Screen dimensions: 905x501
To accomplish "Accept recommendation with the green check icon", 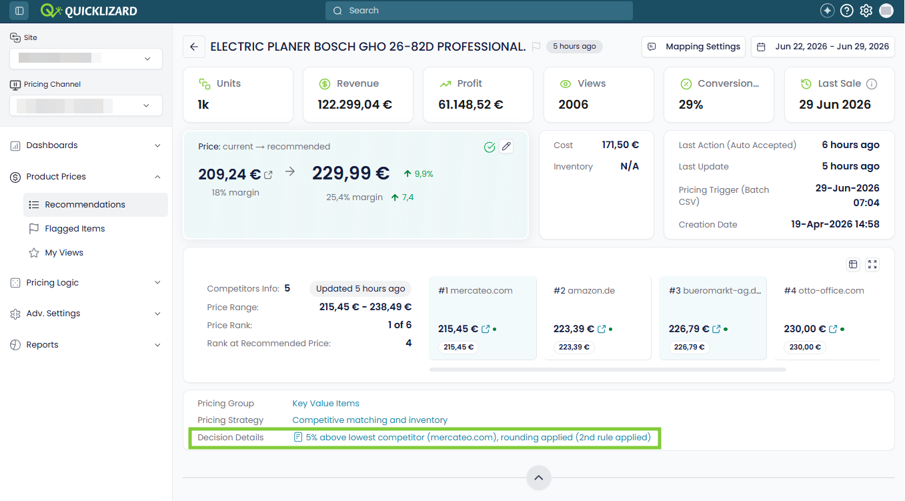I will [490, 147].
